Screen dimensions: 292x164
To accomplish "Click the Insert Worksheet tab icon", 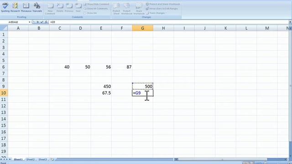I will click(x=52, y=159).
